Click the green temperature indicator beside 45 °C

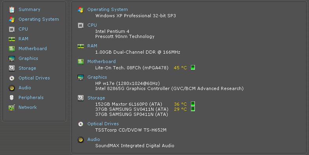pyautogui.click(x=193, y=68)
